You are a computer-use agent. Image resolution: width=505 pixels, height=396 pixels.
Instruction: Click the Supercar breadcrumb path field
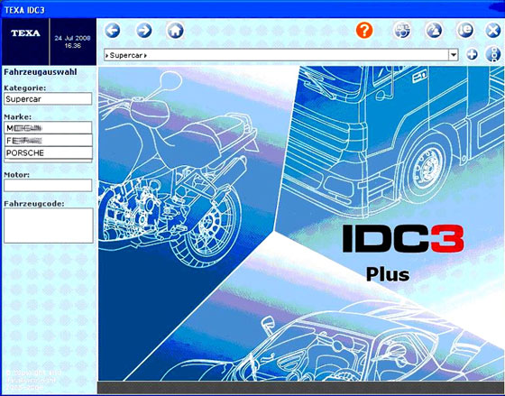(x=276, y=55)
